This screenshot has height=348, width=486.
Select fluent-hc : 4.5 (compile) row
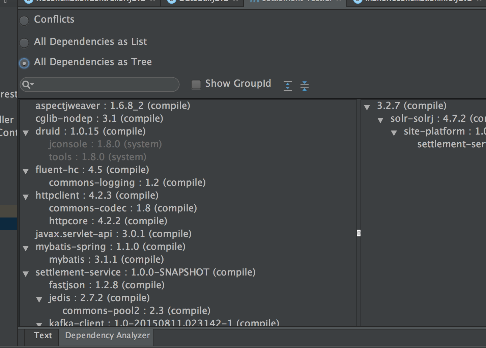(x=92, y=170)
